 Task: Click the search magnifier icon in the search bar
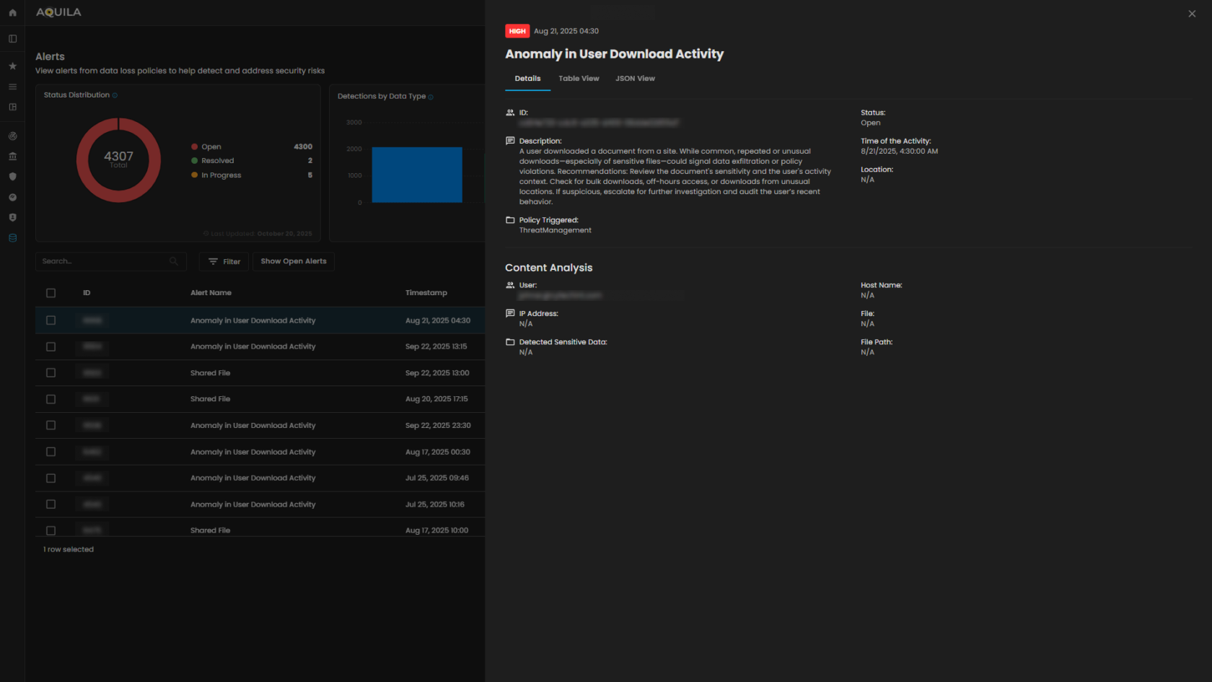173,261
